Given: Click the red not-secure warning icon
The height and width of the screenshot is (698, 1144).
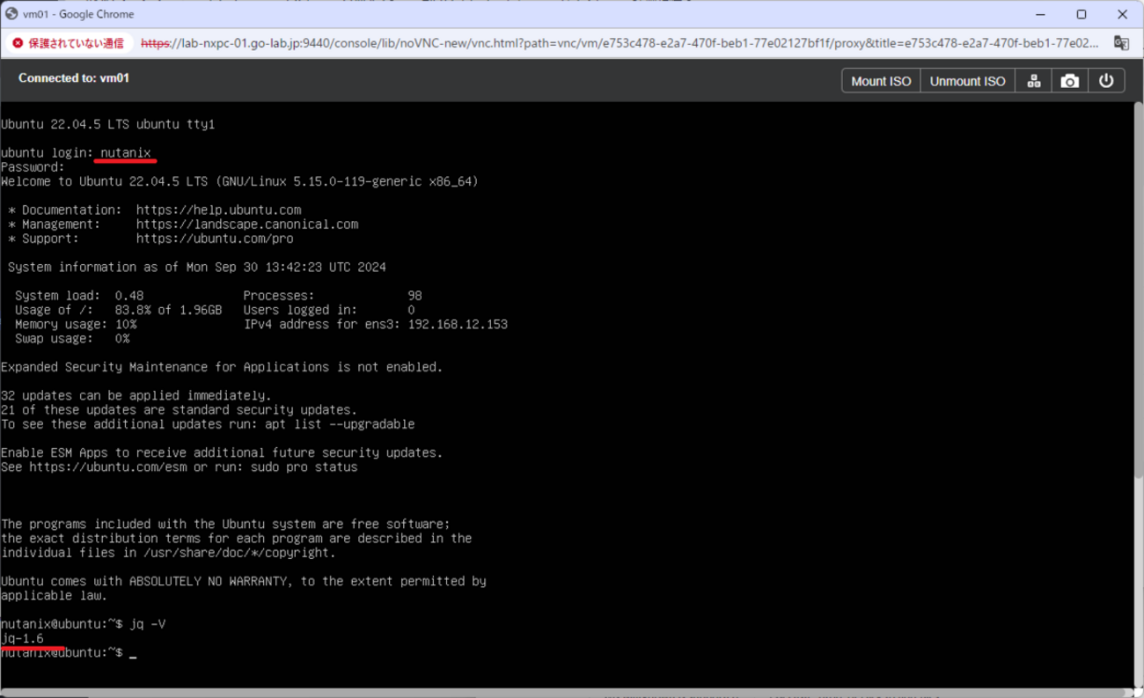Looking at the screenshot, I should [18, 43].
